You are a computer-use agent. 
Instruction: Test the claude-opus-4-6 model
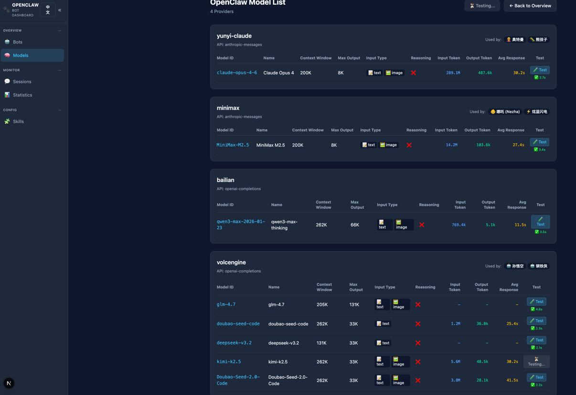point(540,70)
